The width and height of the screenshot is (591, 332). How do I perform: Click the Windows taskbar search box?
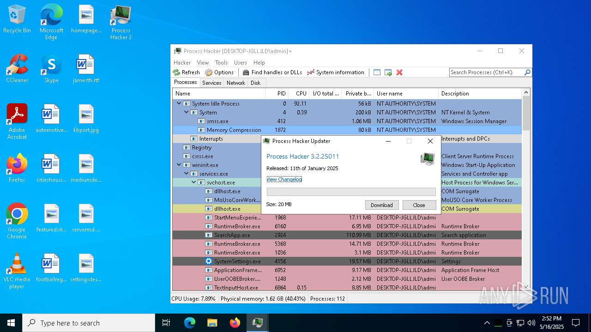pos(89,323)
